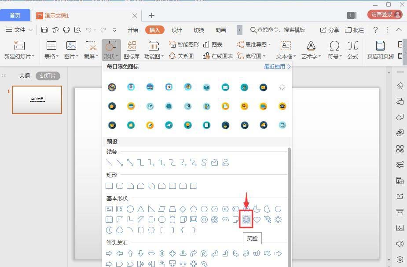The width and height of the screenshot is (407, 267).
Task: Switch to Outline (大纲) view
Action: click(x=24, y=76)
